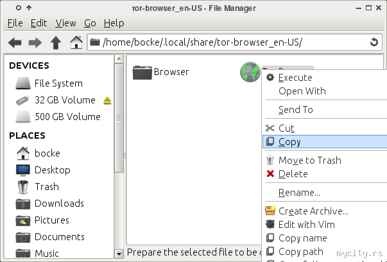Screen dimensions: 387x262
Task: Click Execute in the context menu
Action: (x=295, y=78)
